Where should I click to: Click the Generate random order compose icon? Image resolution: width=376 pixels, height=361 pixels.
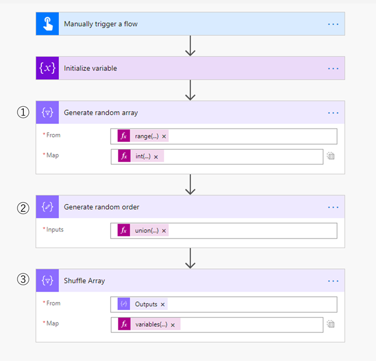click(47, 207)
